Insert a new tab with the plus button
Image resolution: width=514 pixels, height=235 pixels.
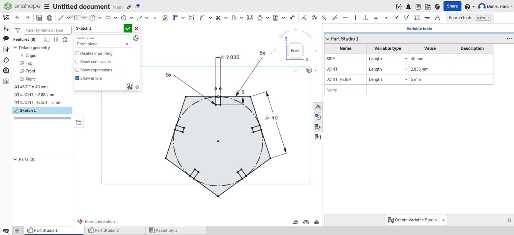coord(17,231)
